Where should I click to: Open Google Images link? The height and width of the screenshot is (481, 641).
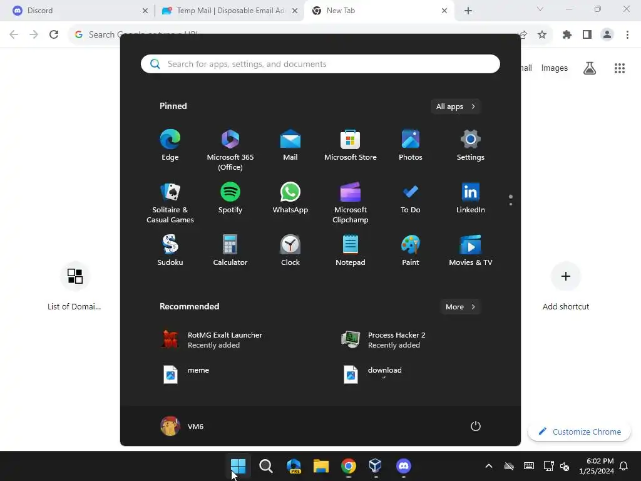(555, 68)
